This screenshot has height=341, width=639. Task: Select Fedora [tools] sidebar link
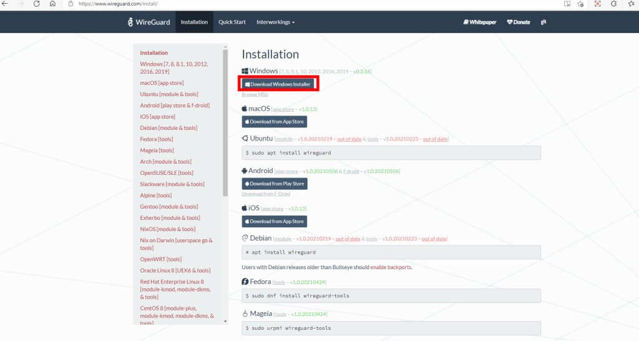[x=157, y=139]
